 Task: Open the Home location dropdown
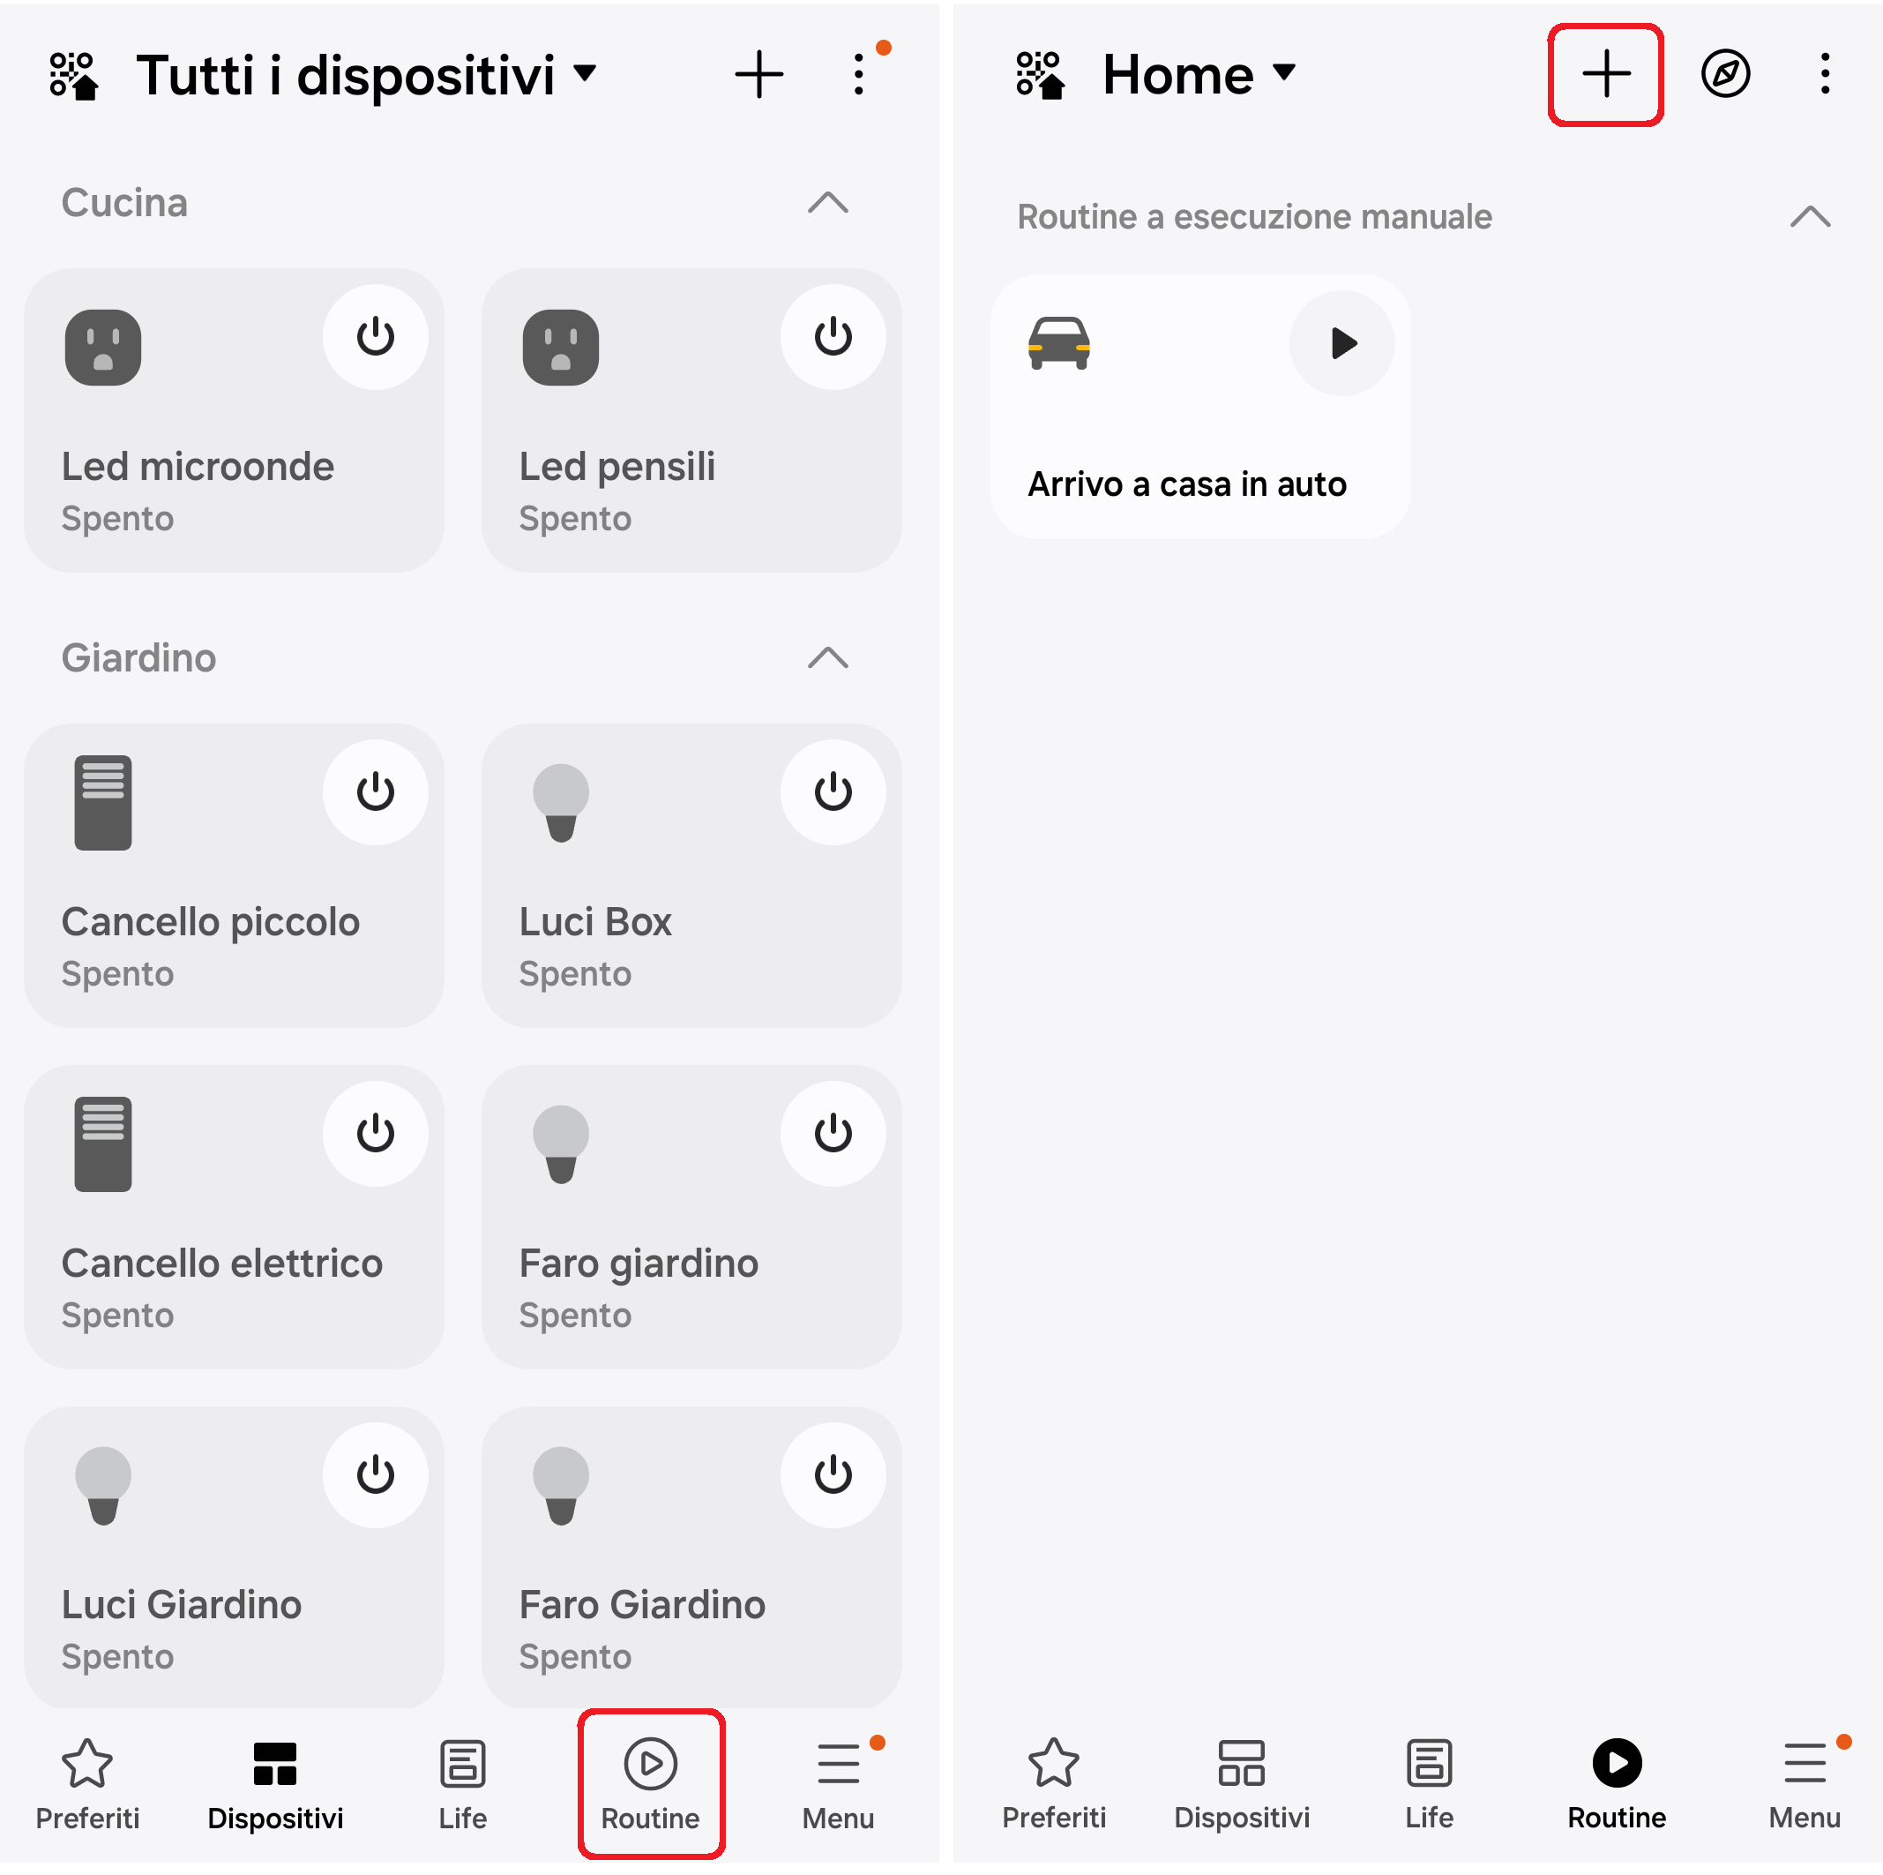coord(1199,75)
